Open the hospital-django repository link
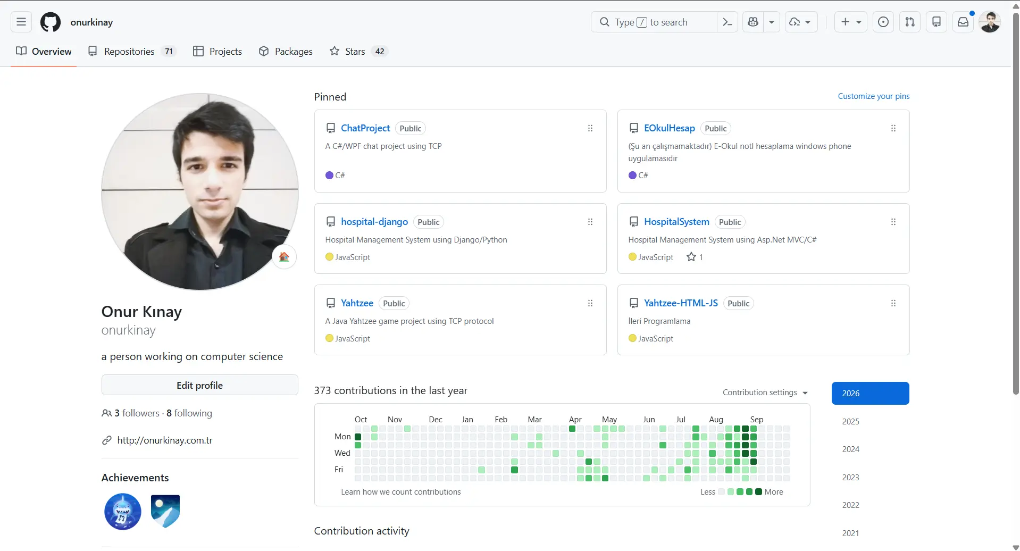This screenshot has width=1020, height=551. [x=374, y=222]
